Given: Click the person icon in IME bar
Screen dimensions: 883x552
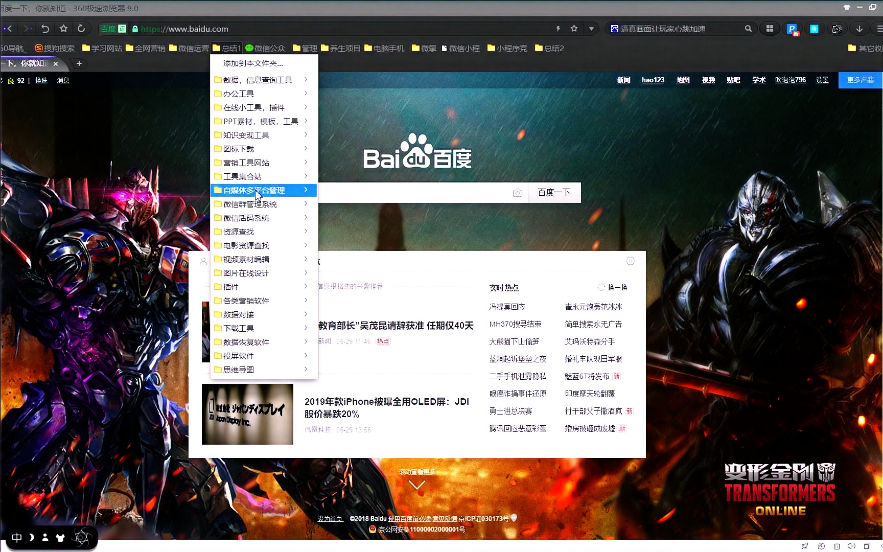Looking at the screenshot, I should (x=45, y=537).
